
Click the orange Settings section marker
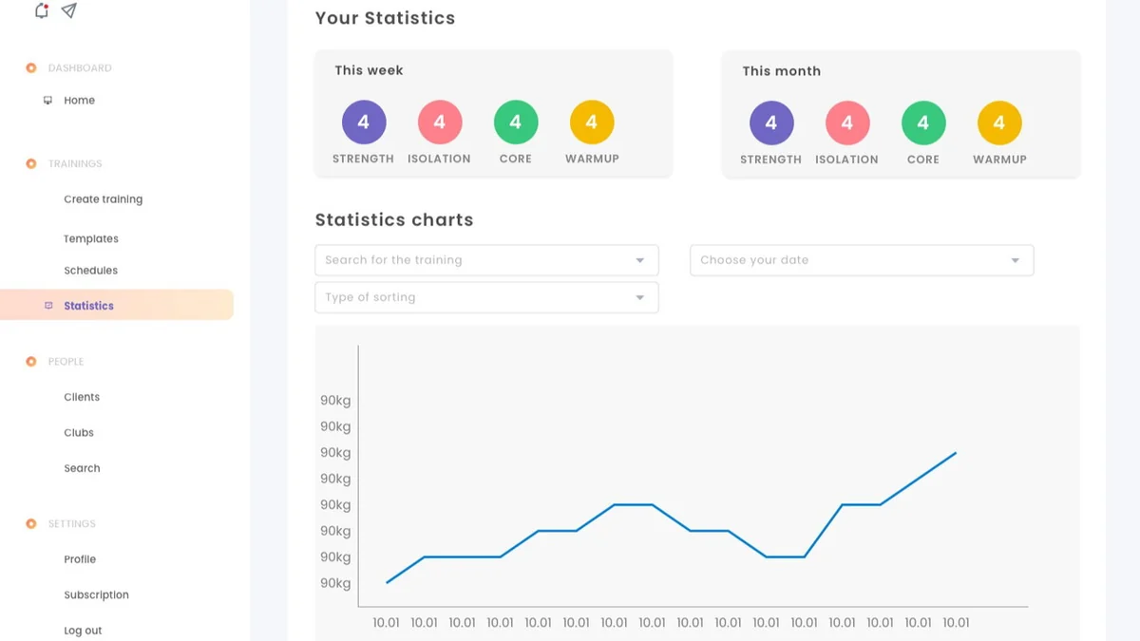31,523
